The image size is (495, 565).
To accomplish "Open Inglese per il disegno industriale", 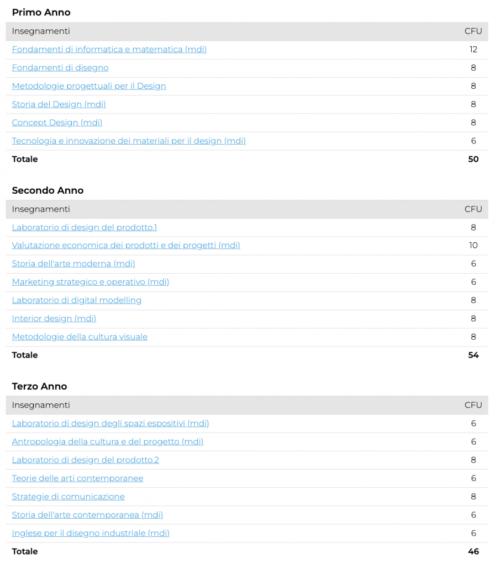I will (x=91, y=533).
